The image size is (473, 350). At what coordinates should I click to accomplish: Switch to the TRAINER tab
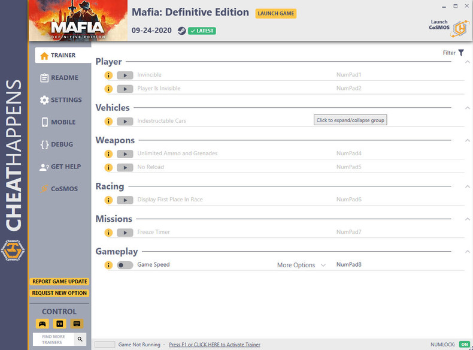[x=63, y=55]
